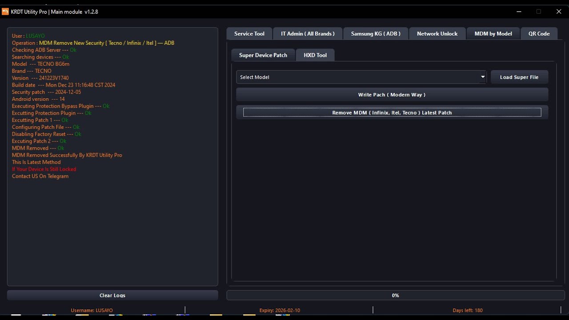
Task: Click the Clear Logs button
Action: [x=112, y=295]
